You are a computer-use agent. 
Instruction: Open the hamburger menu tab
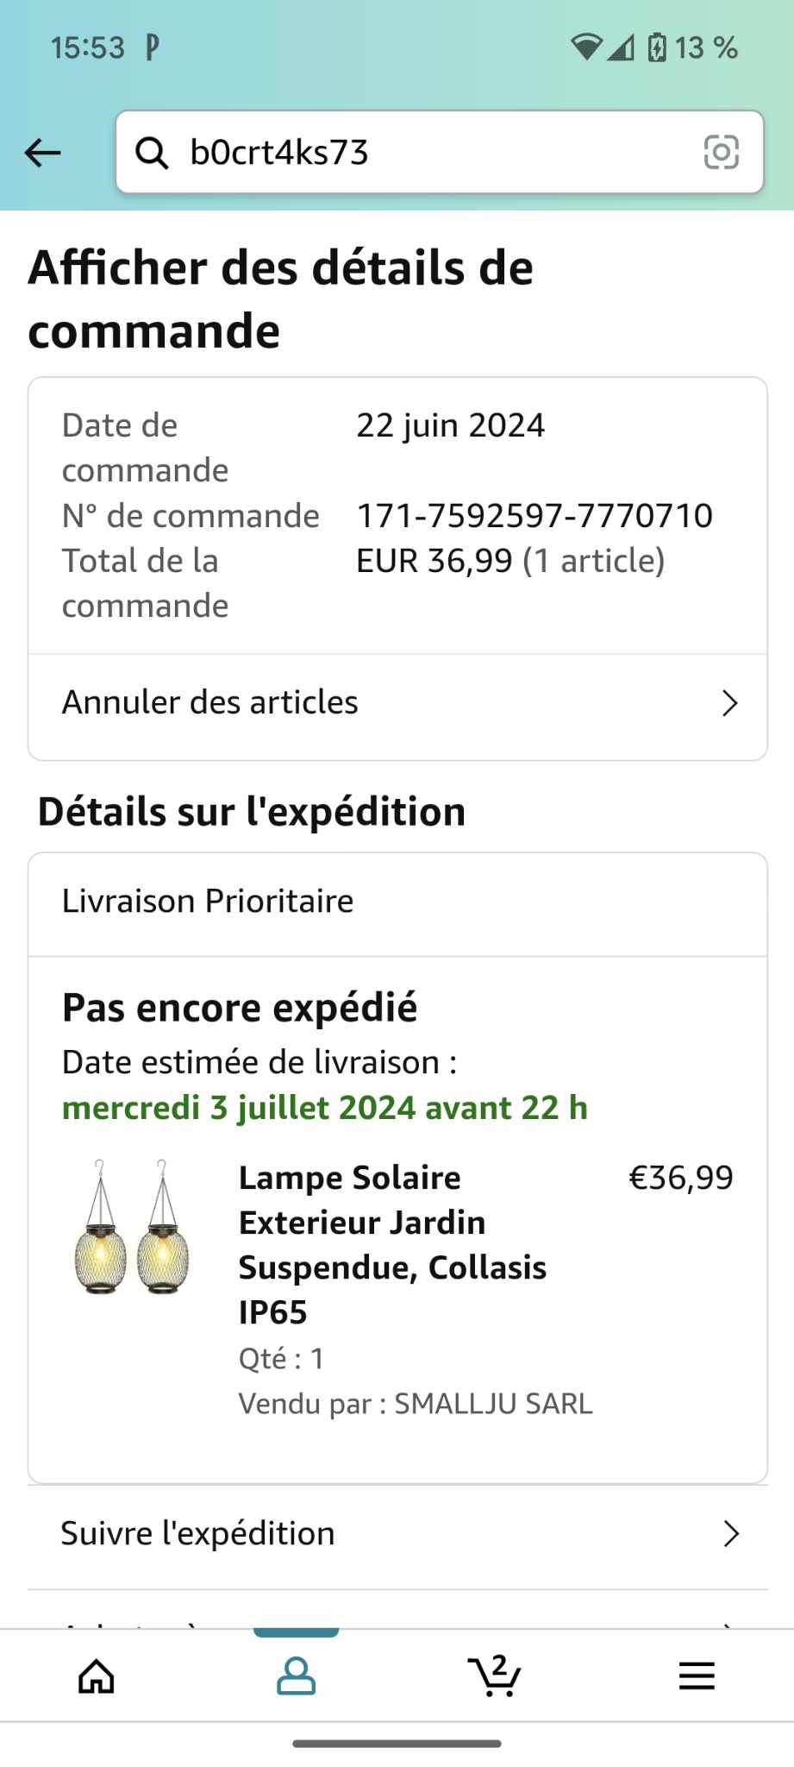click(697, 1676)
